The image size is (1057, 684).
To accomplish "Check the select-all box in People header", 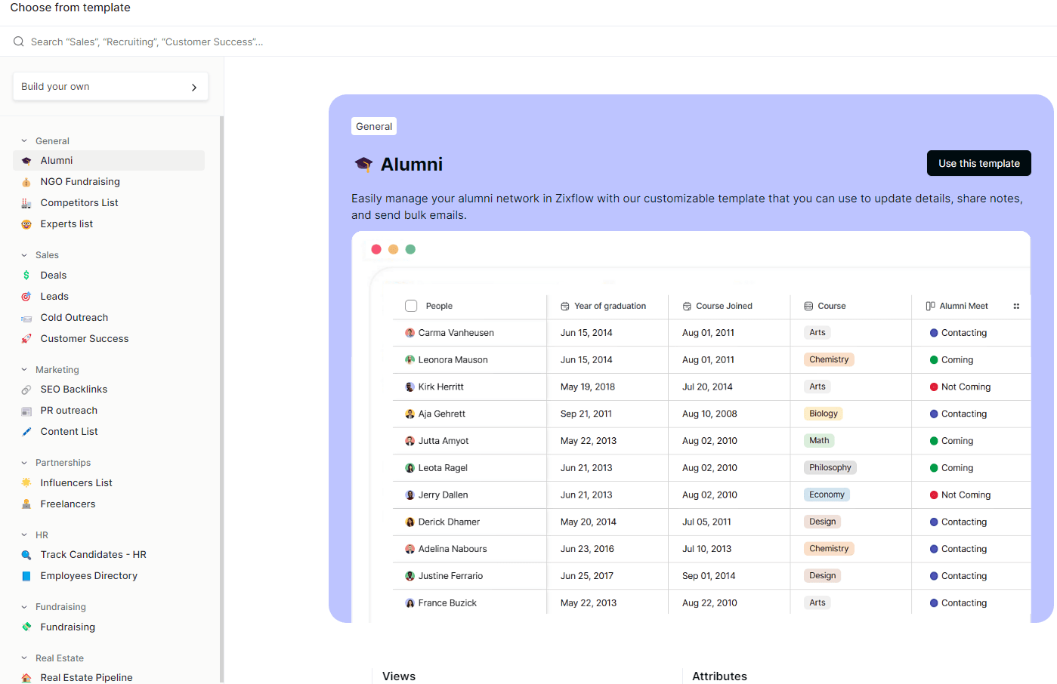I will click(x=411, y=306).
